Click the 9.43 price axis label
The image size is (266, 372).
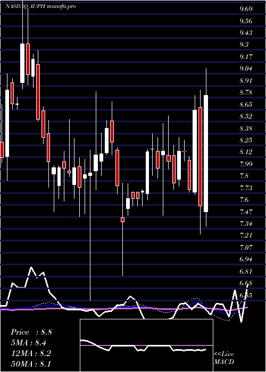pyautogui.click(x=246, y=33)
